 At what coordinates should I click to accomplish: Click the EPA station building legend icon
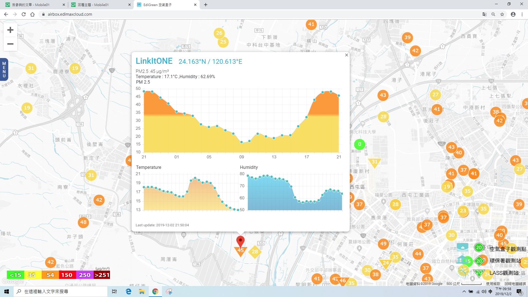462,260
